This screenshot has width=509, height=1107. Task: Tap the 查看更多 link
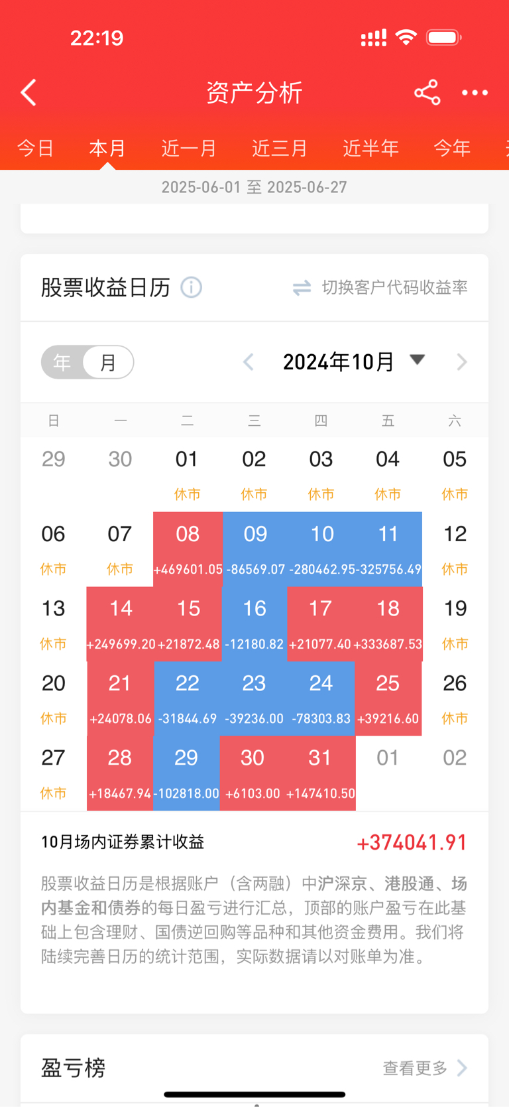pos(415,1068)
